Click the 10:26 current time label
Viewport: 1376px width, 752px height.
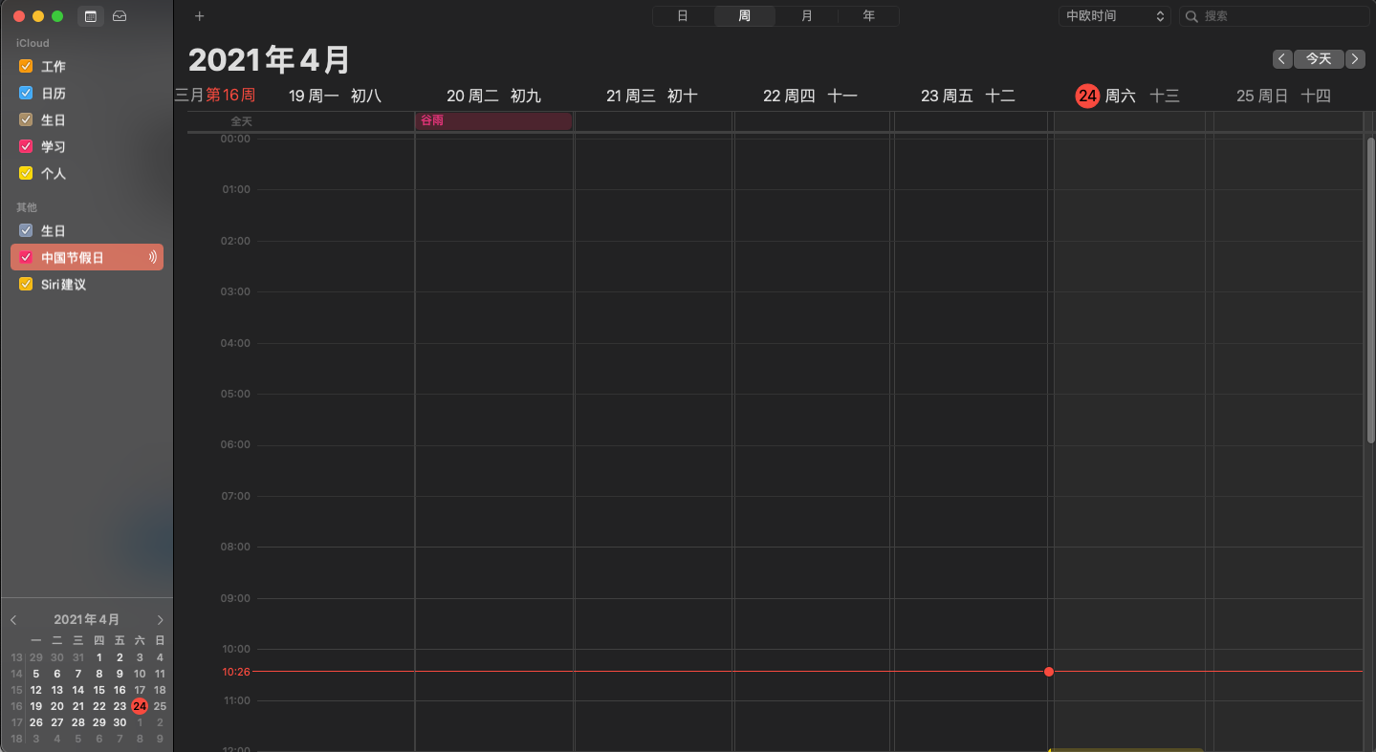pos(236,672)
